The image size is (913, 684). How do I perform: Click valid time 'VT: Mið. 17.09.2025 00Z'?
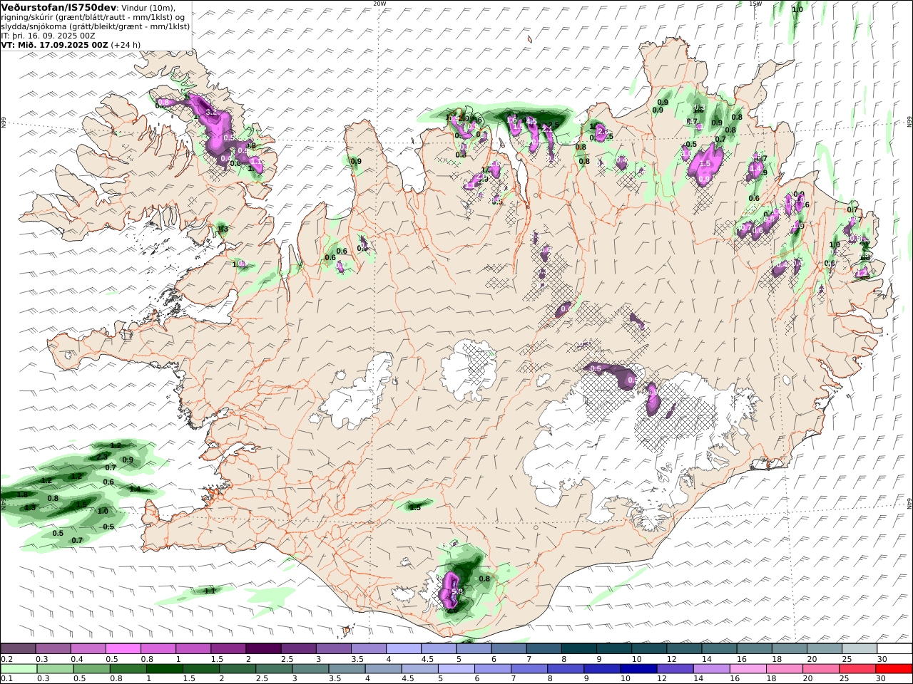tap(54, 44)
